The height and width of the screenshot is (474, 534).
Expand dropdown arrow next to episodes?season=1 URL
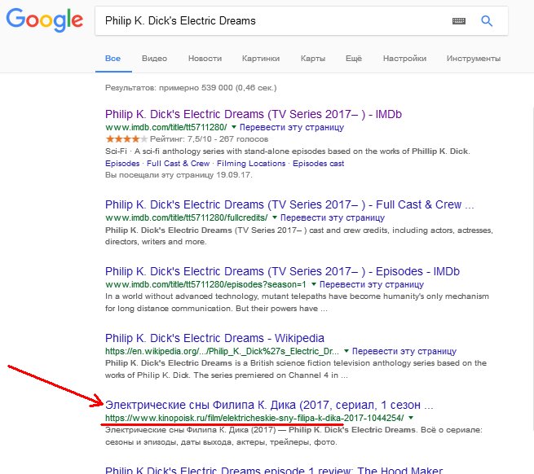coord(314,284)
